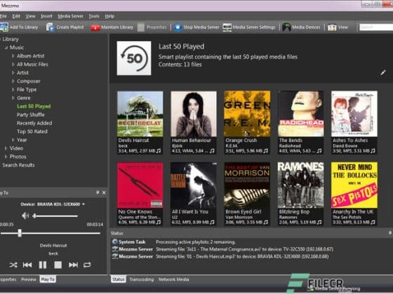Open the File menu
This screenshot has height=294, width=393.
pyautogui.click(x=4, y=16)
